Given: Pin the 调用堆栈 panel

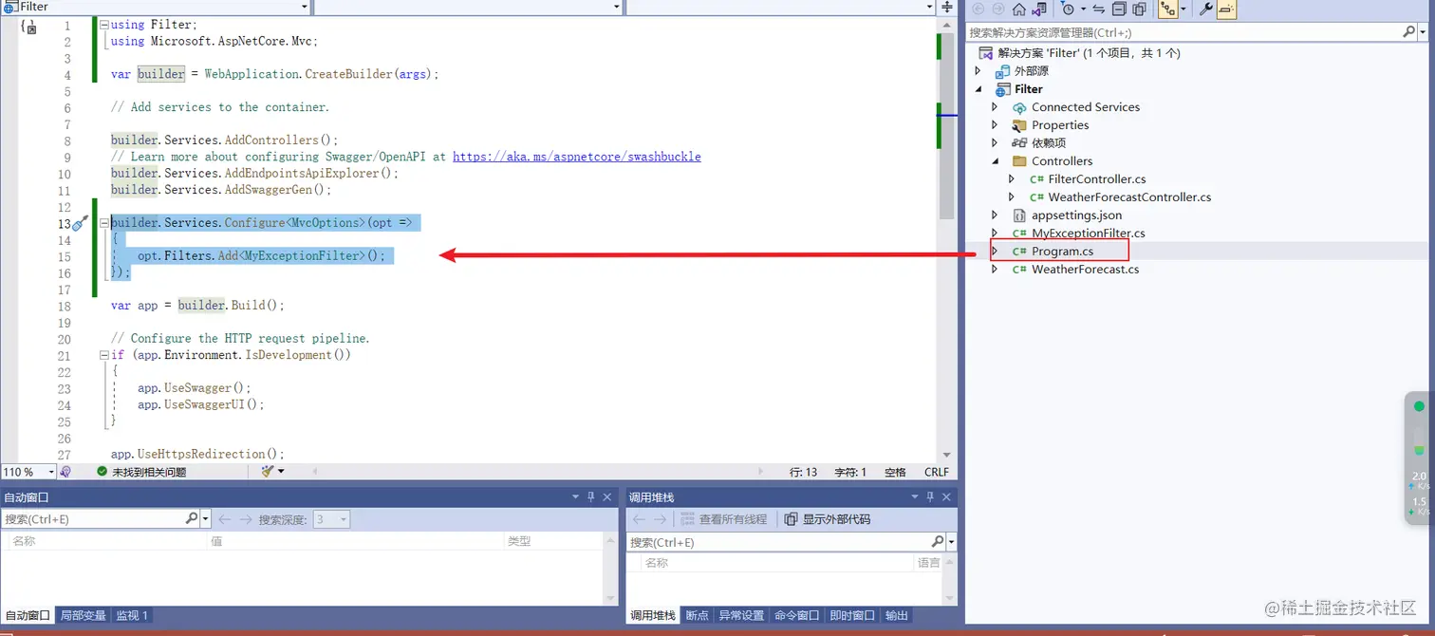Looking at the screenshot, I should coord(930,496).
